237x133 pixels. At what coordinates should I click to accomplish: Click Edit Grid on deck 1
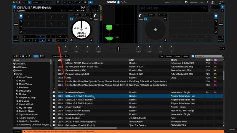[x=71, y=11]
